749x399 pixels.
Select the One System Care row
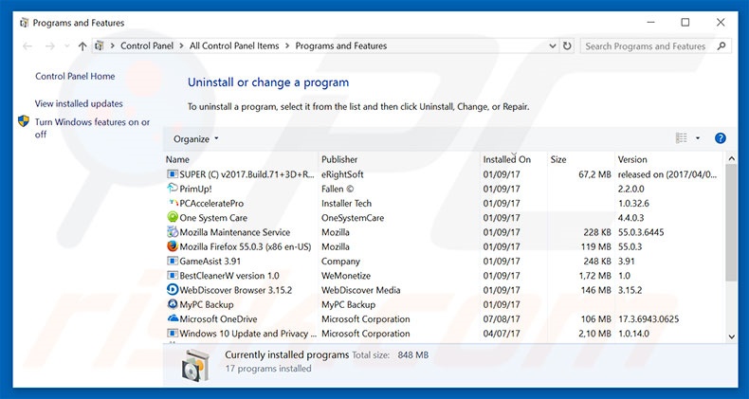[445, 218]
